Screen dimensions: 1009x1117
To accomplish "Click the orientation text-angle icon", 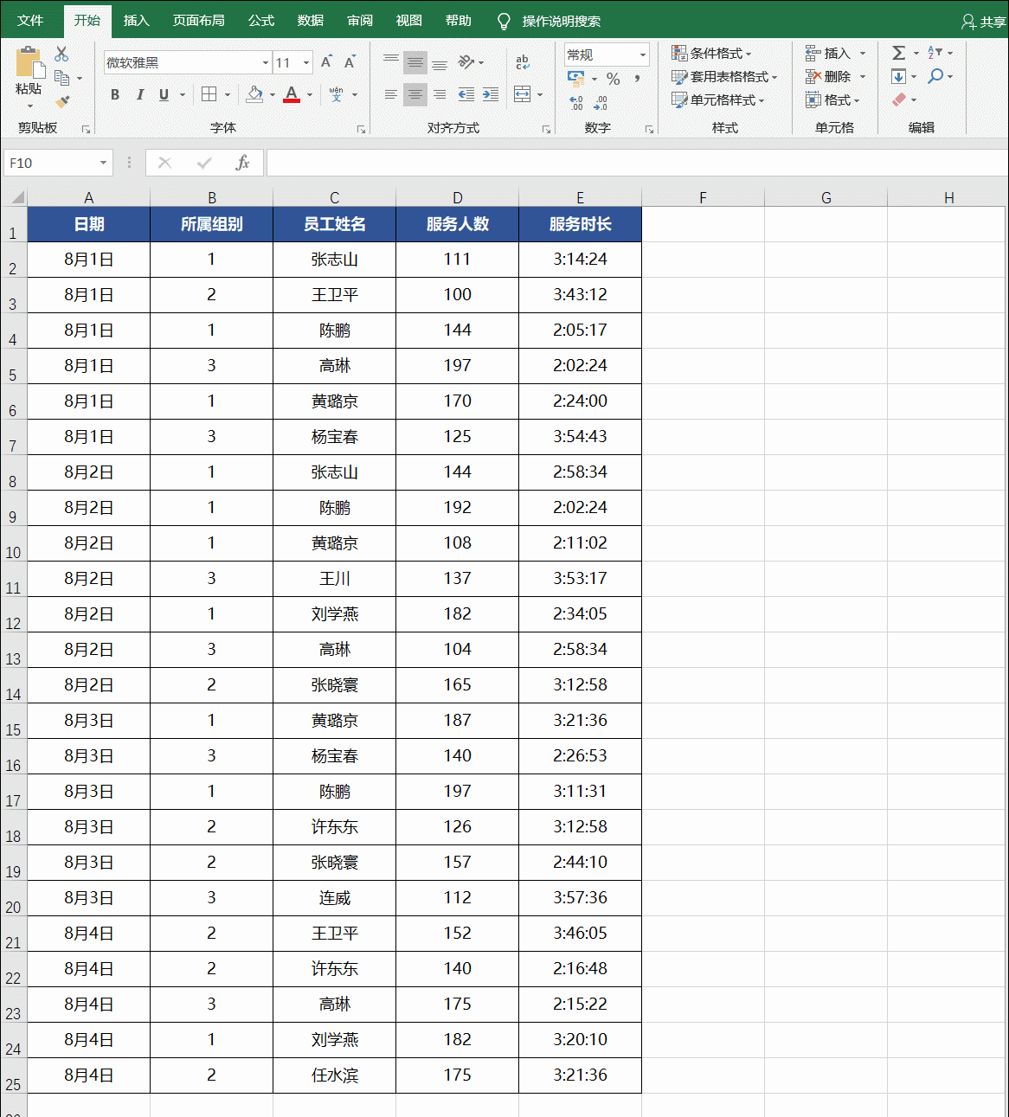I will click(x=466, y=61).
